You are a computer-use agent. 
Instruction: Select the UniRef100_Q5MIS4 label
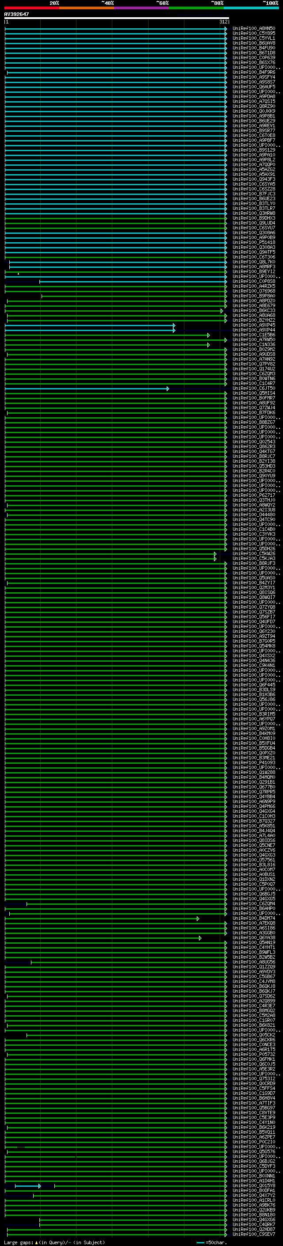(x=253, y=393)
